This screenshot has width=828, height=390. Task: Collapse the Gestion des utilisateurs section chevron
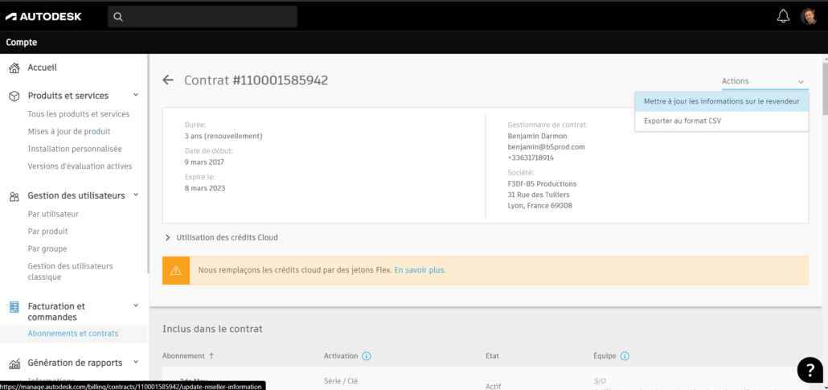136,195
